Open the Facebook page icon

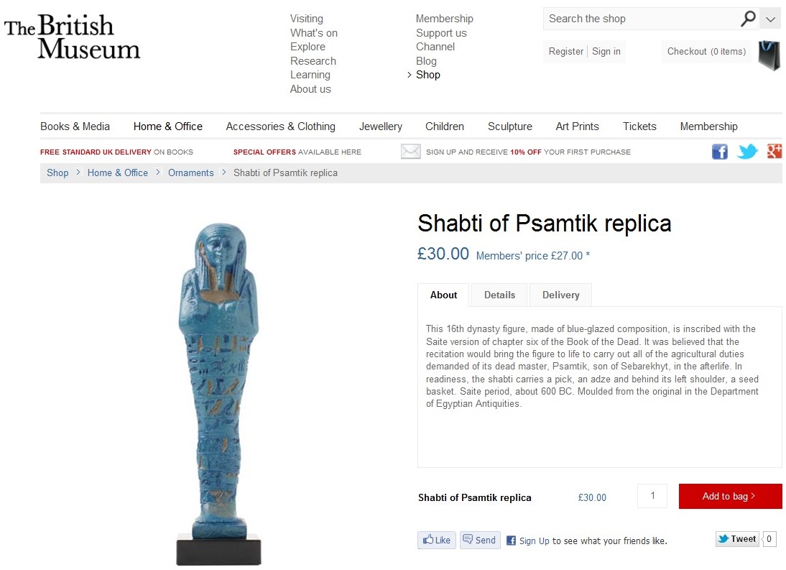coord(719,152)
